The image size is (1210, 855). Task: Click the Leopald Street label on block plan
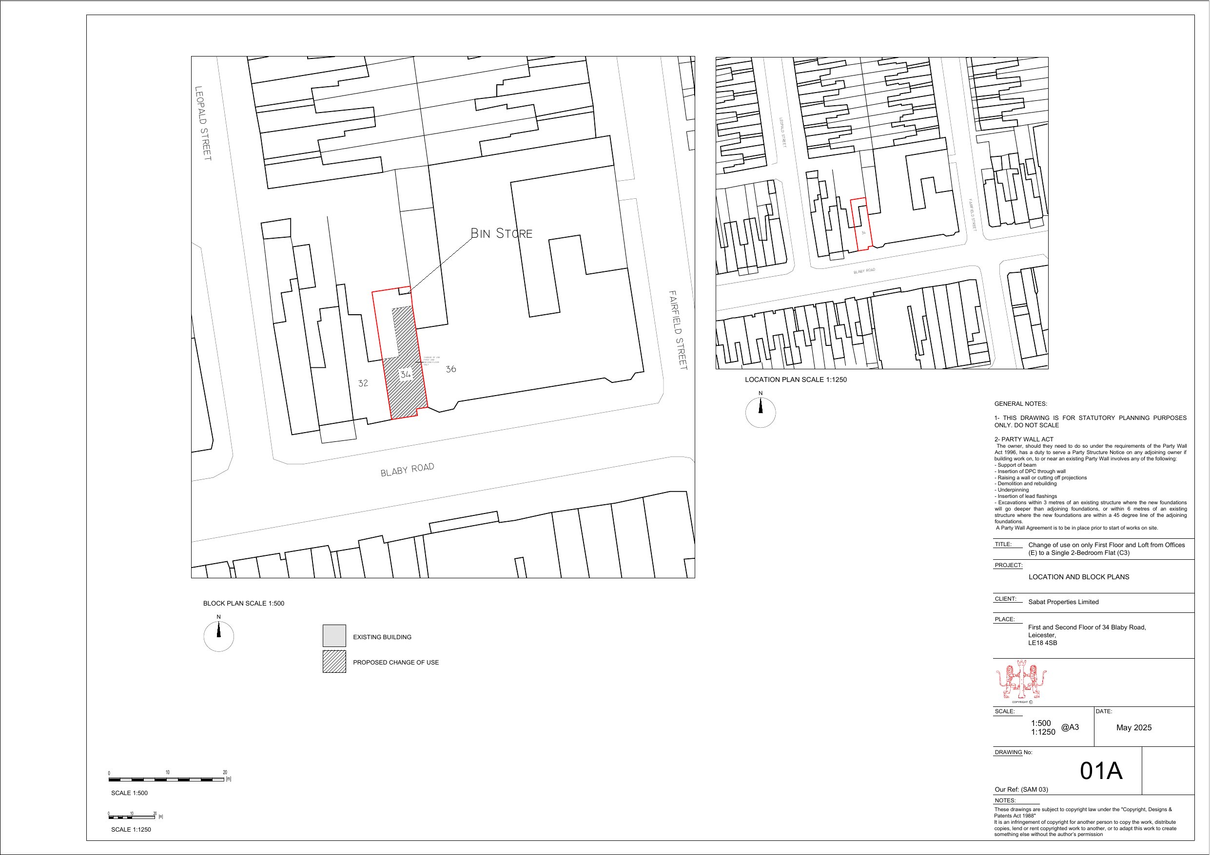[203, 123]
